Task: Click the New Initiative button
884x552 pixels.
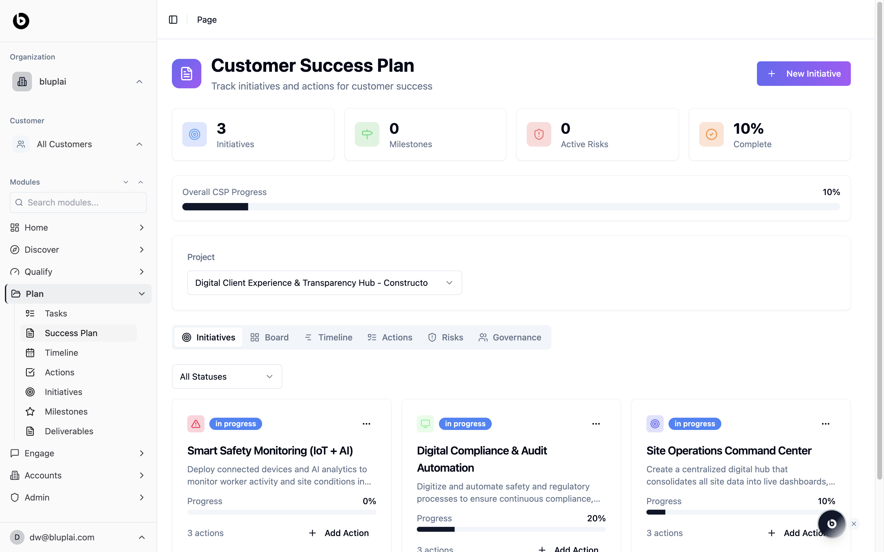Action: (x=803, y=74)
